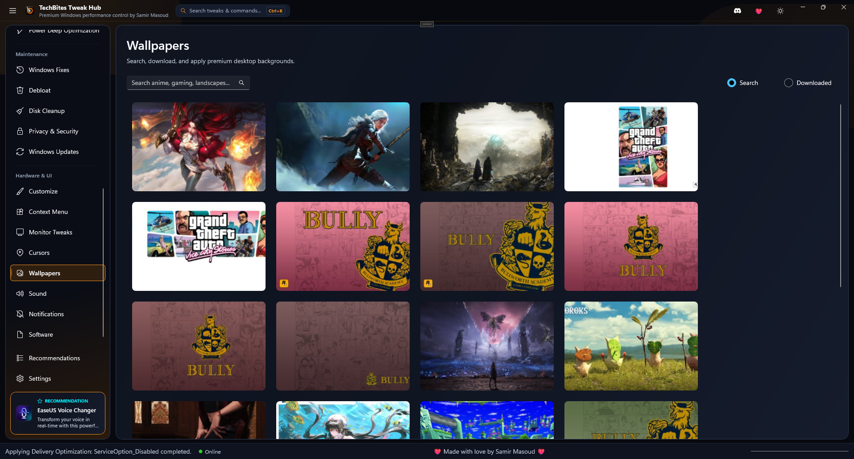Open the Recommendations page
This screenshot has height=459, width=854.
click(58, 358)
